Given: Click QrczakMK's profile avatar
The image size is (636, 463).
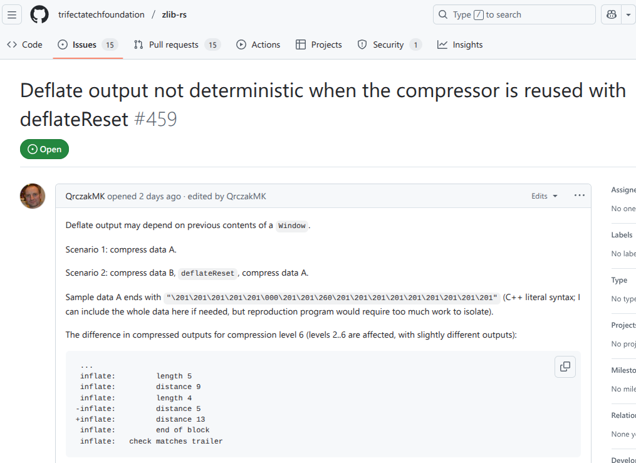Looking at the screenshot, I should click(x=33, y=196).
